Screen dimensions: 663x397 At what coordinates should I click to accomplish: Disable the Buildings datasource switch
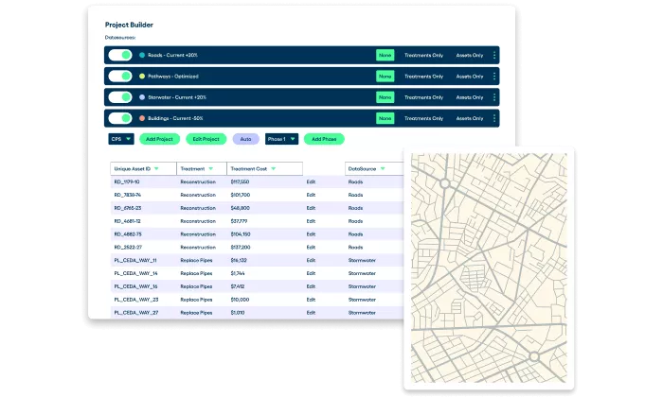[120, 118]
